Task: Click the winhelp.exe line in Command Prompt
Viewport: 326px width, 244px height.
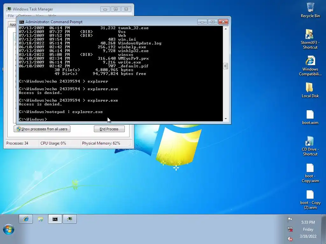Action: [82, 47]
